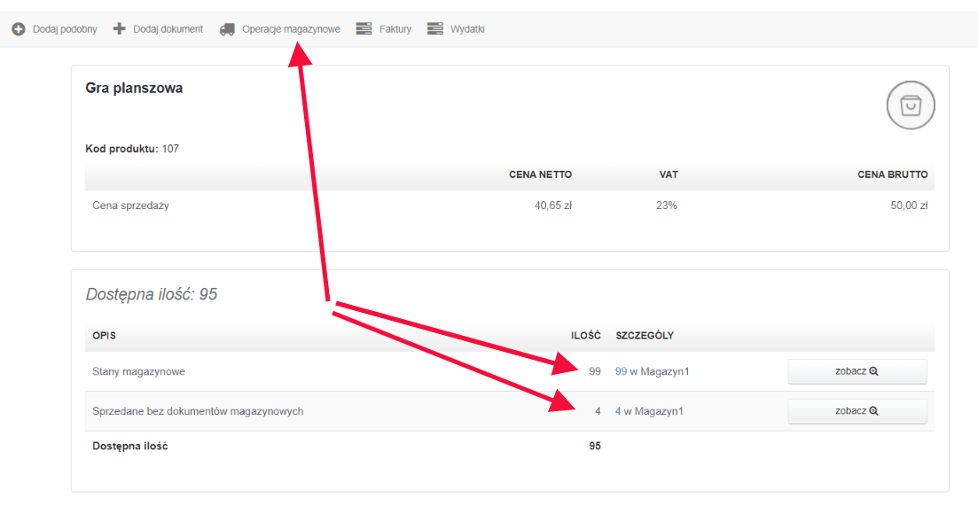Click the VAT column header
978x514 pixels.
[x=669, y=175]
